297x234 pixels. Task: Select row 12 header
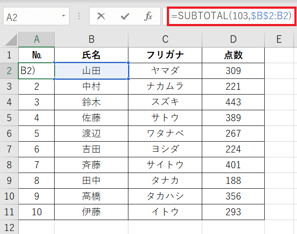[9, 227]
